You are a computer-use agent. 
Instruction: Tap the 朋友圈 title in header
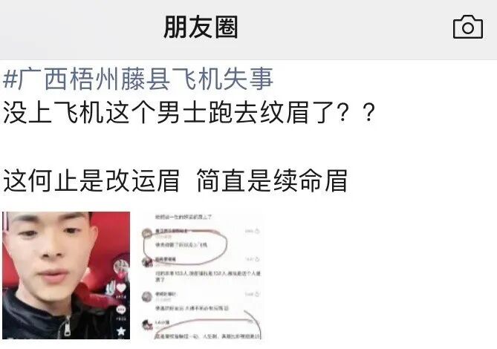[x=201, y=27]
